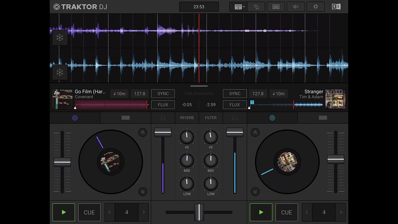
Task: Increase right deck loop size arrow
Action: point(341,212)
